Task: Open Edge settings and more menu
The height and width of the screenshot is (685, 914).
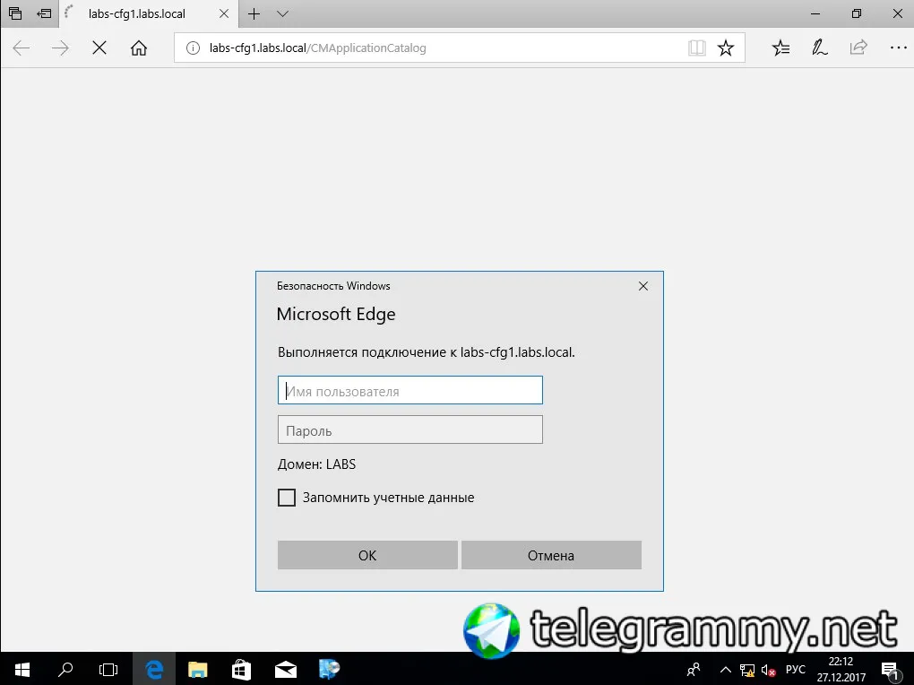Action: [x=898, y=48]
